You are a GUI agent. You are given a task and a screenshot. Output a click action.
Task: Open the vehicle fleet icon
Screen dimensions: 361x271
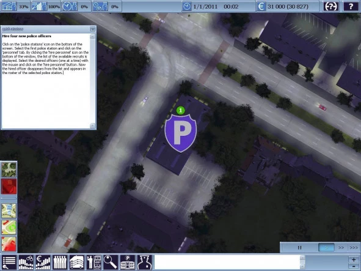pos(77,262)
